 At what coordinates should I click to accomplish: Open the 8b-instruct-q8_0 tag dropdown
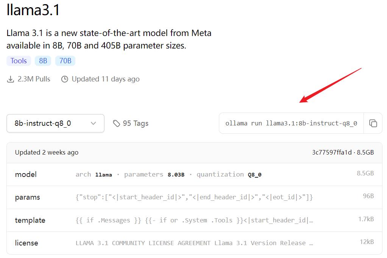coord(55,124)
